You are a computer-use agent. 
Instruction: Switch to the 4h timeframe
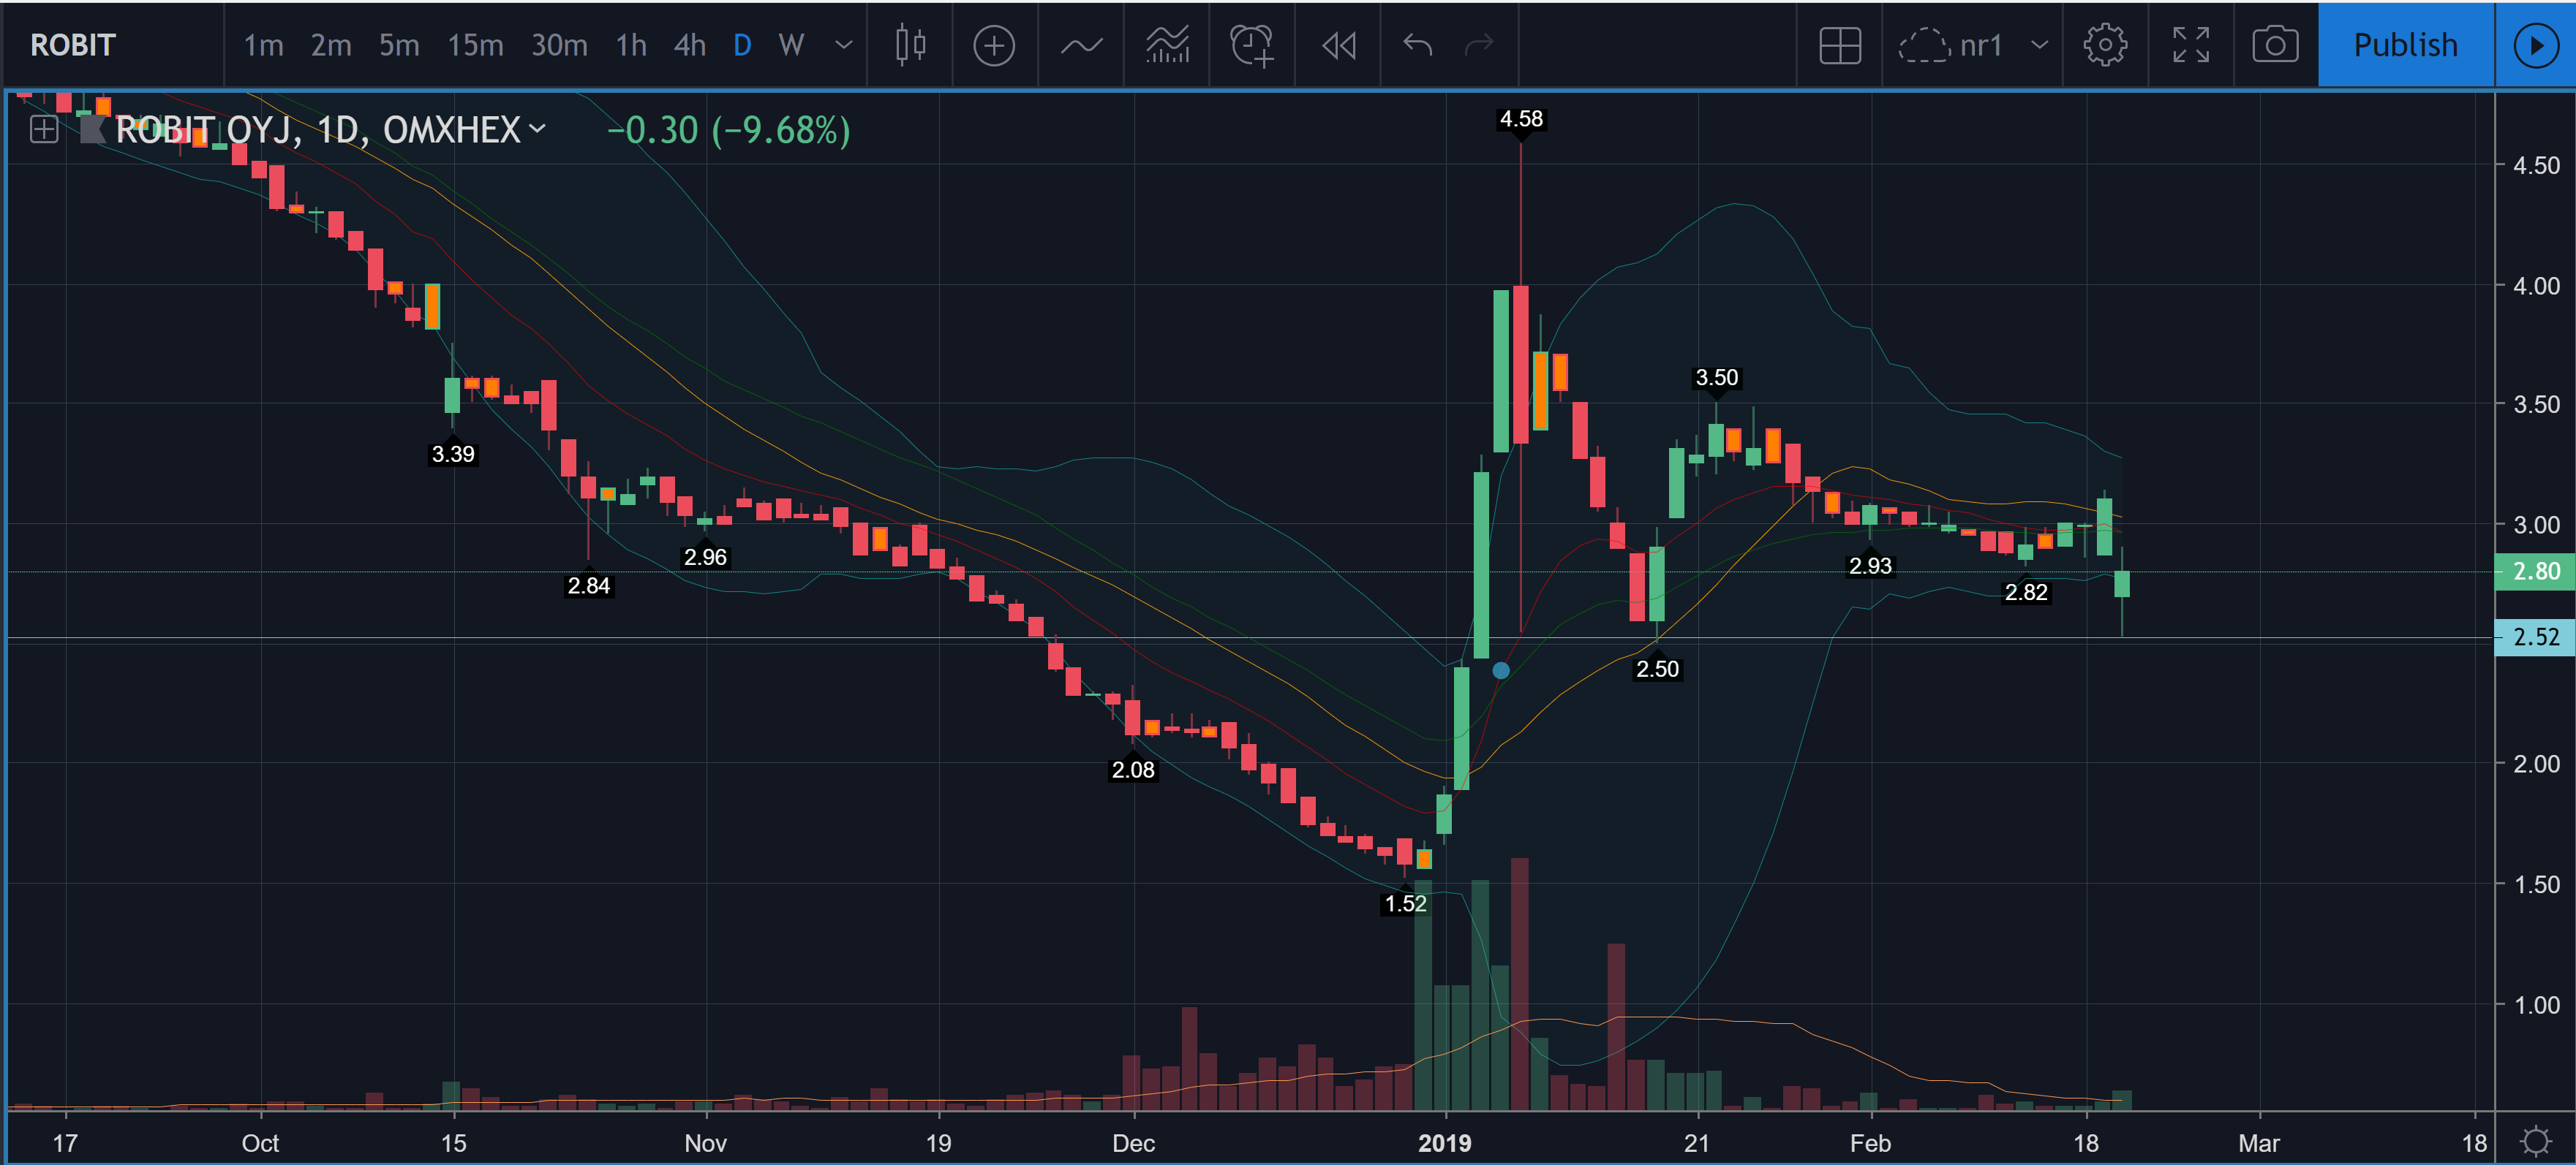click(x=689, y=45)
